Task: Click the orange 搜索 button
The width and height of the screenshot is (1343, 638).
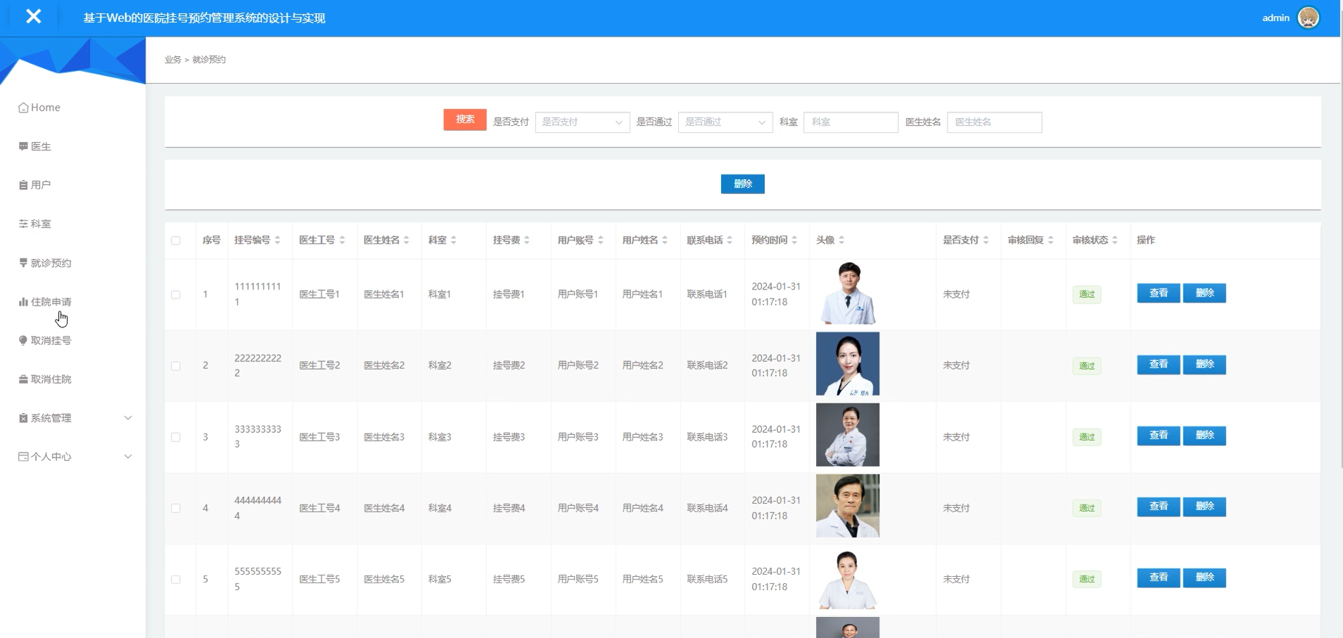Action: (x=465, y=119)
